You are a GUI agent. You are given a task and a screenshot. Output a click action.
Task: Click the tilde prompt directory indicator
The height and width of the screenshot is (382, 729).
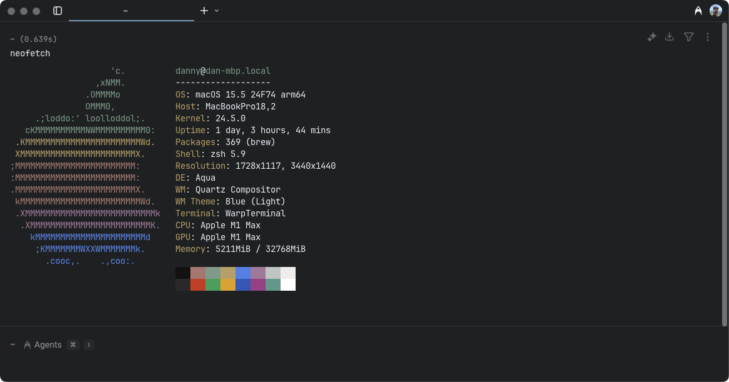pyautogui.click(x=13, y=344)
